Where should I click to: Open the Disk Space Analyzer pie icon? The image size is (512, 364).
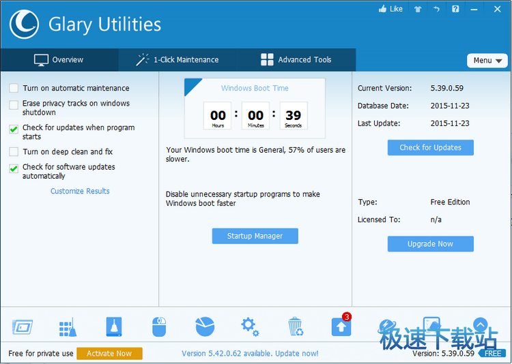click(205, 327)
